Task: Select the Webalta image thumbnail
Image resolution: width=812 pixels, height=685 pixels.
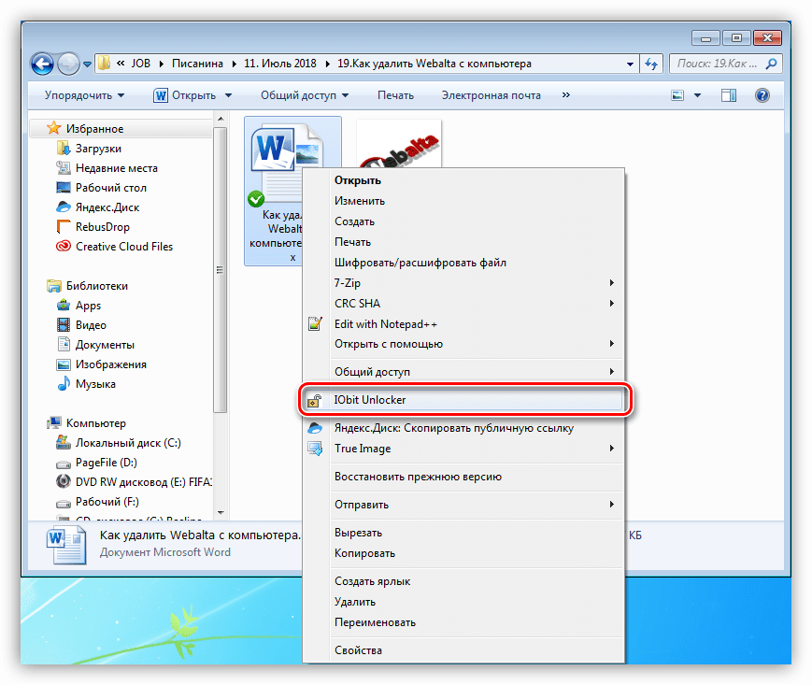Action: (399, 144)
